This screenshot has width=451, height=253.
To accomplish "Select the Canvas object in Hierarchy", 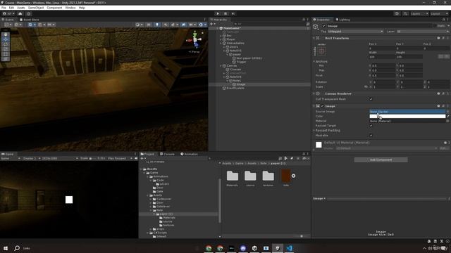I will click(231, 65).
